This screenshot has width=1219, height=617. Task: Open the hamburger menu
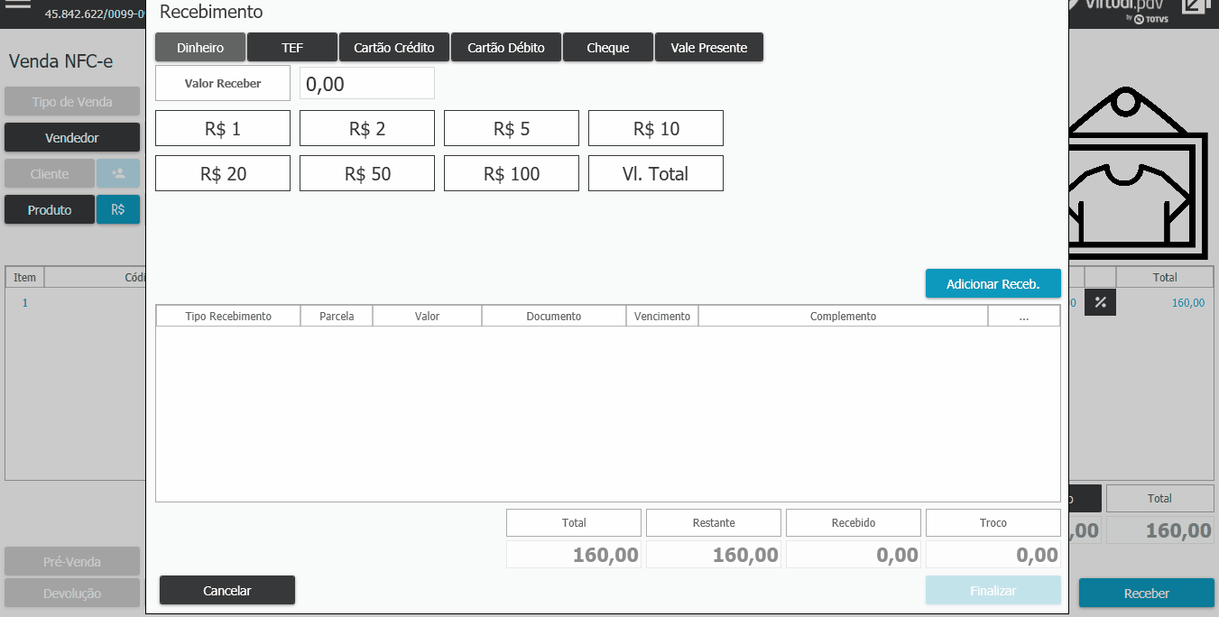(x=18, y=7)
